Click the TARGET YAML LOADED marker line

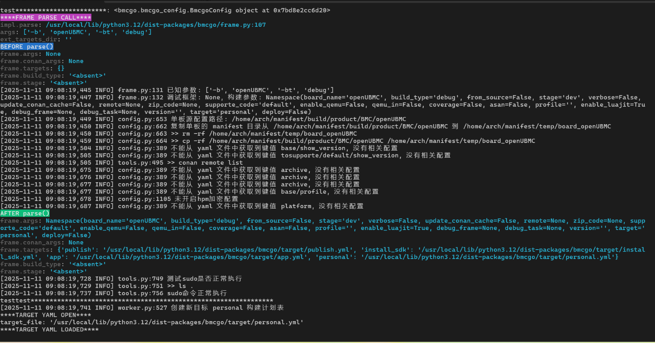coord(49,329)
